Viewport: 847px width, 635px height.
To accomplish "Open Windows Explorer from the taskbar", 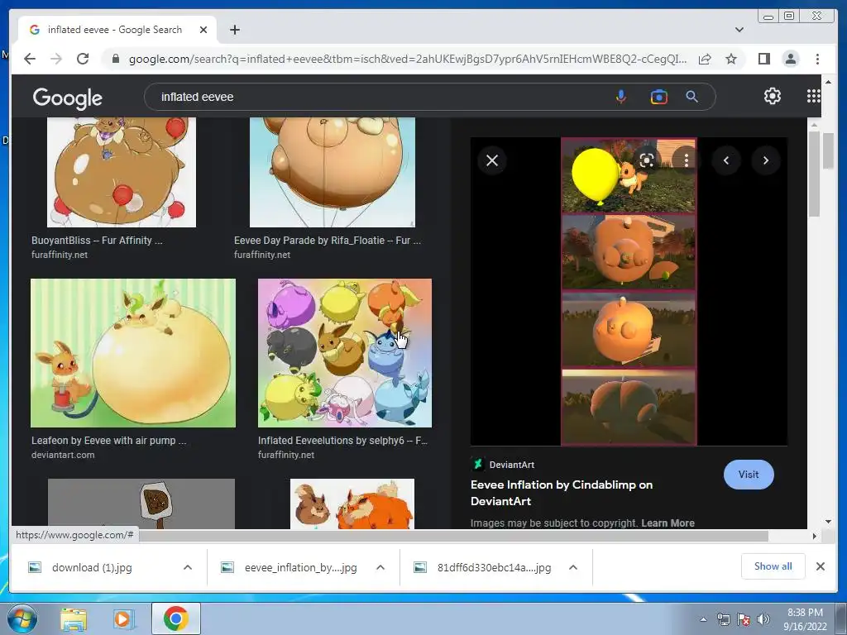I will click(x=74, y=619).
